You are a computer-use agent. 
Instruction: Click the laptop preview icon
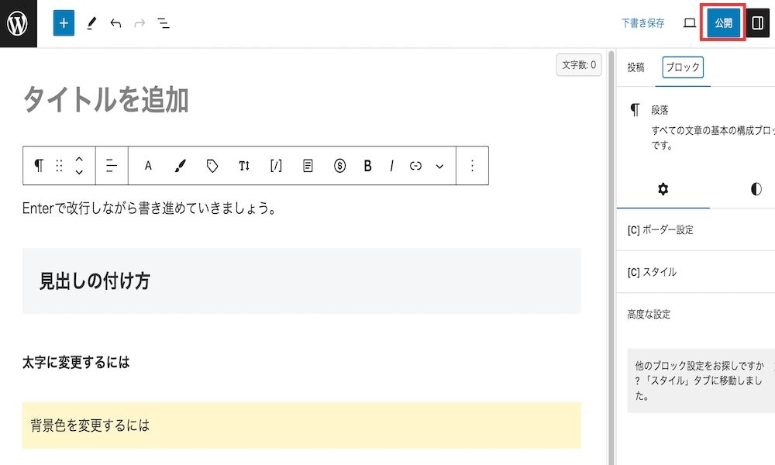pyautogui.click(x=690, y=23)
